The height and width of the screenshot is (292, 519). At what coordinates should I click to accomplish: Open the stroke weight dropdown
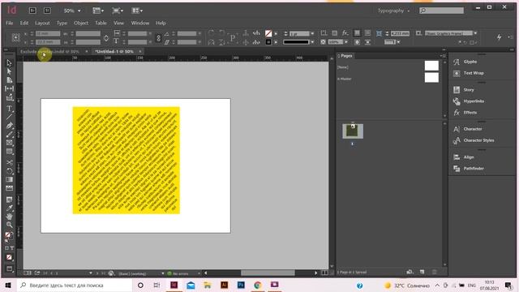coord(312,33)
